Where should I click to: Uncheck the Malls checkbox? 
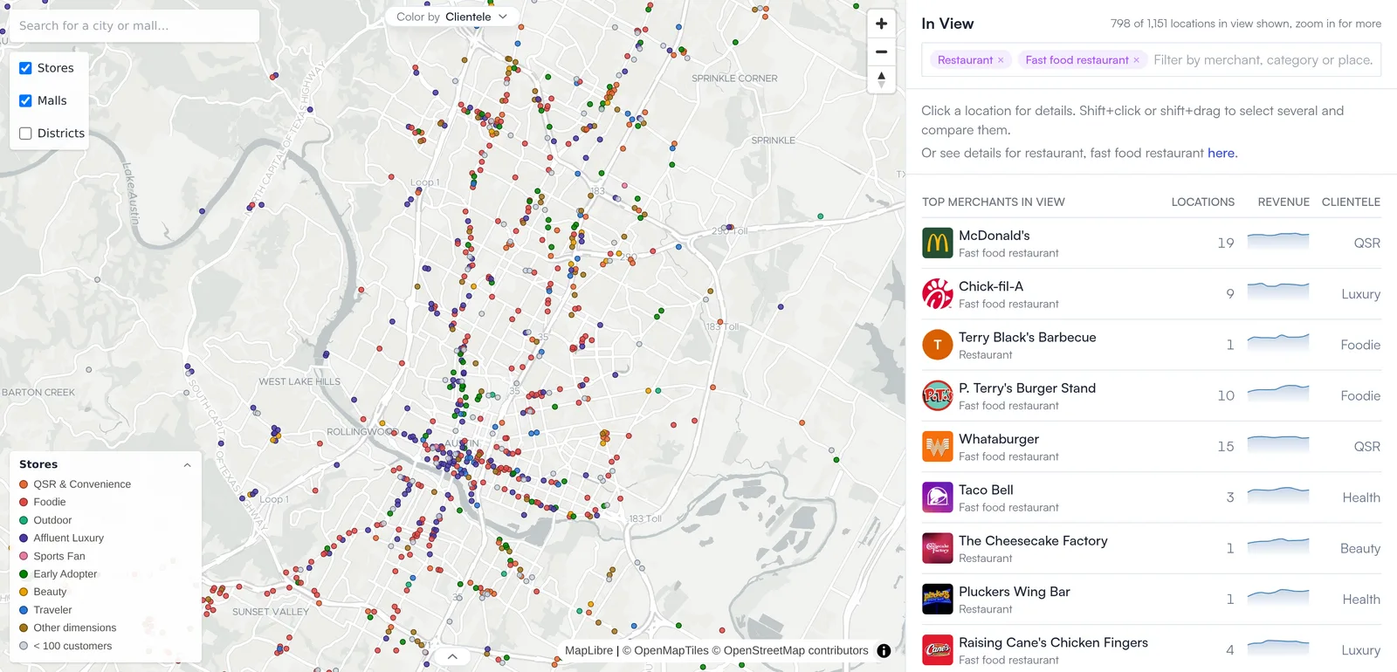25,100
